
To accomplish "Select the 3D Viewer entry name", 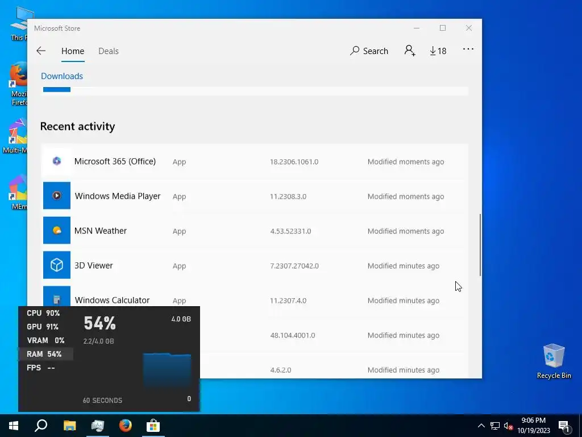I will (94, 265).
